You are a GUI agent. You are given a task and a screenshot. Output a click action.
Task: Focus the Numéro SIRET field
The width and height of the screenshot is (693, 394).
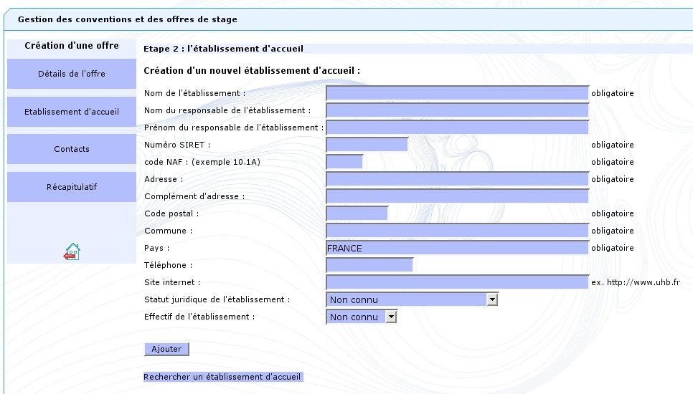367,145
